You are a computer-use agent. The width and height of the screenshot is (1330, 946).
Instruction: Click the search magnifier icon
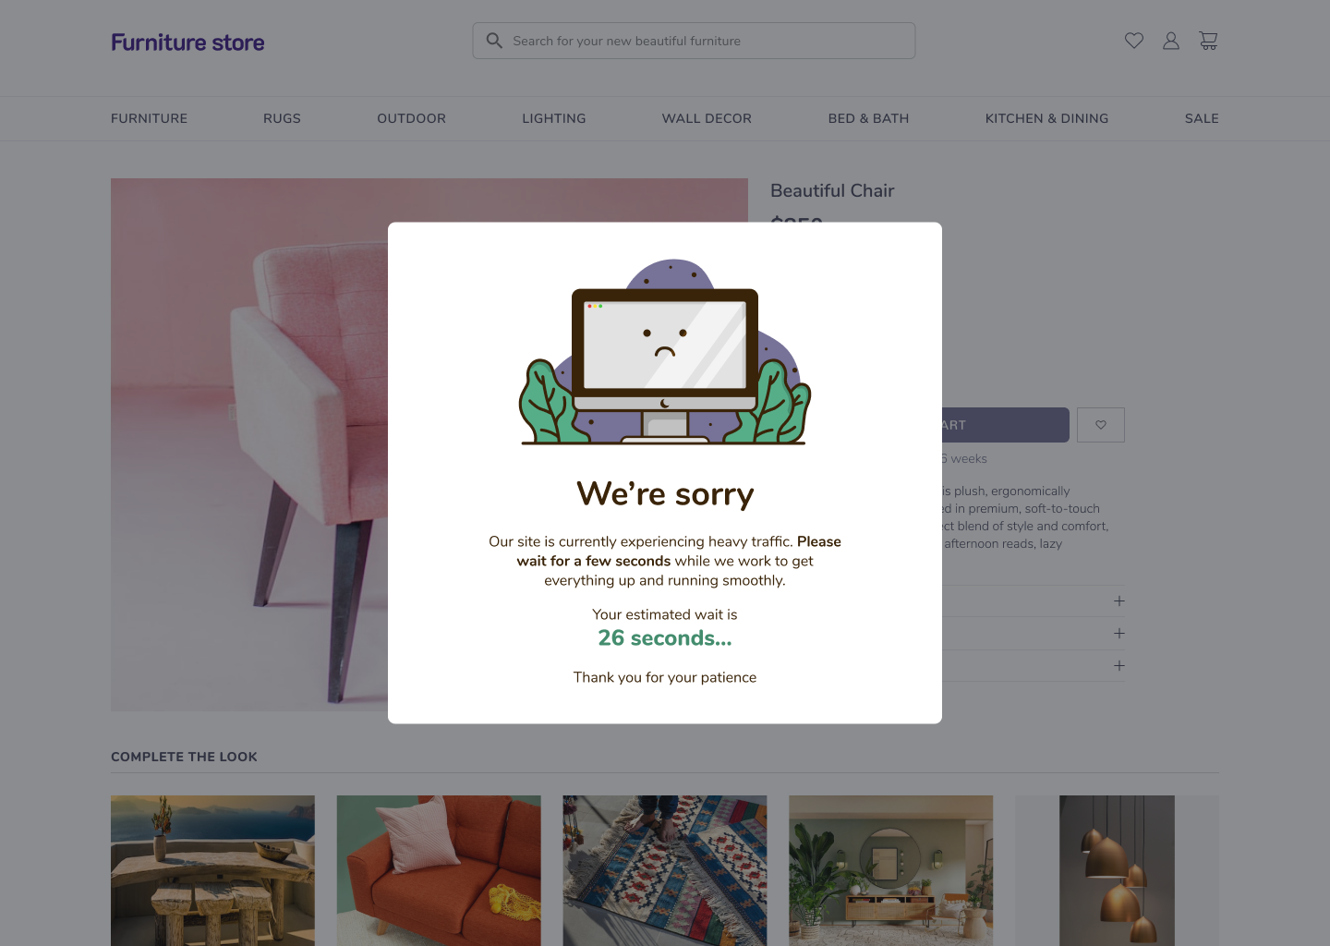(x=494, y=41)
